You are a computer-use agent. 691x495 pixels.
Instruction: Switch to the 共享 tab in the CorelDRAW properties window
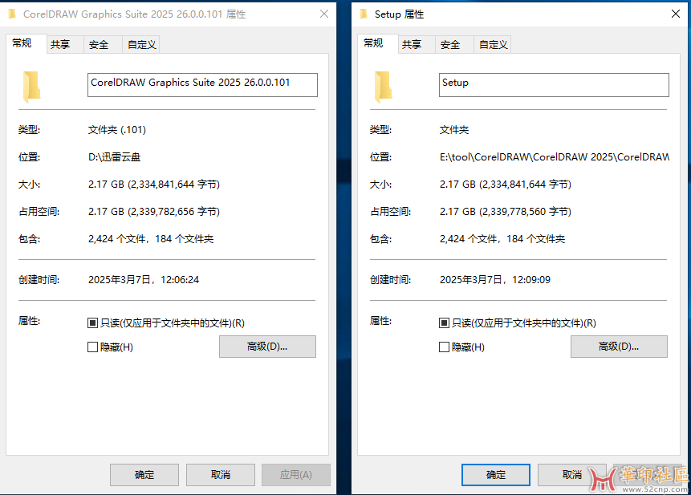[x=65, y=44]
